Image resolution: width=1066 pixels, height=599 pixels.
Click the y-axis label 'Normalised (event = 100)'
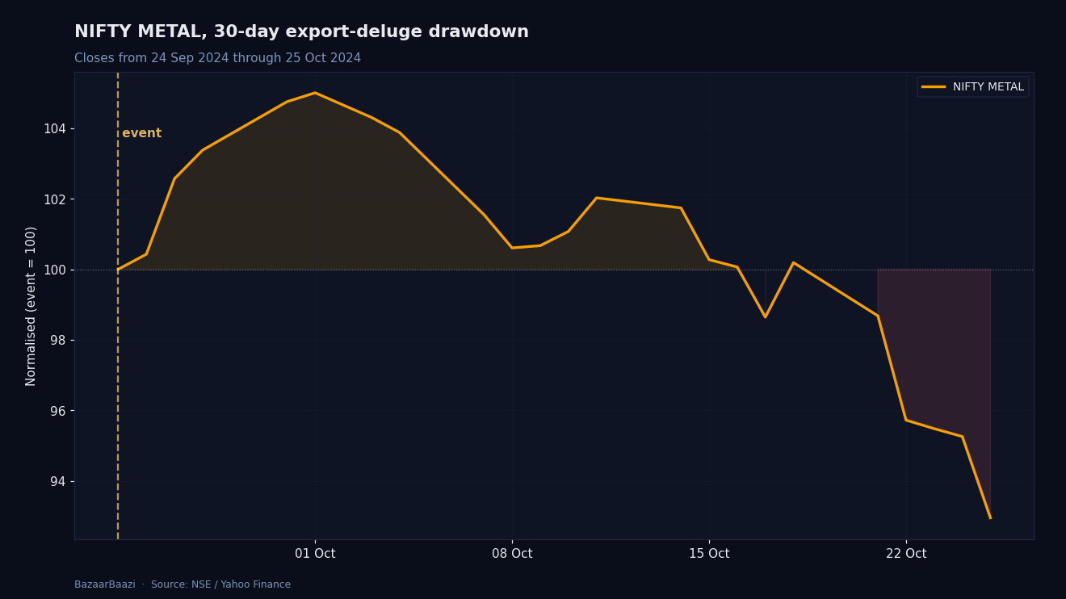[31, 306]
